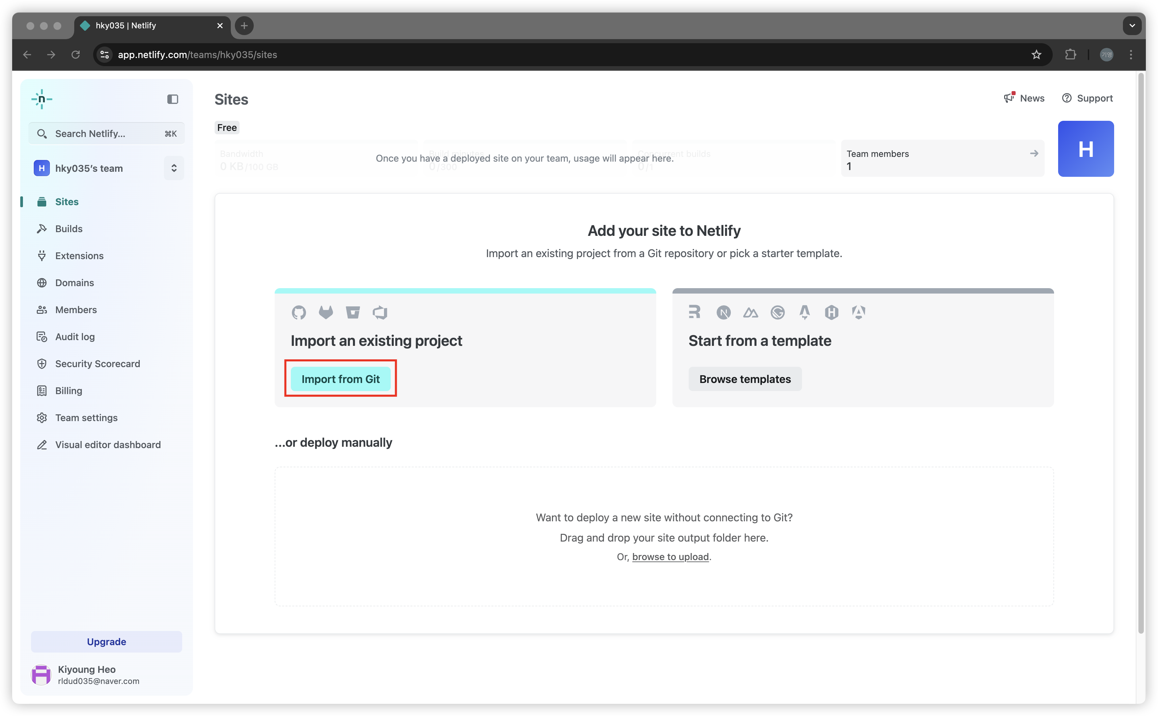
Task: Open News announcements
Action: [1024, 98]
